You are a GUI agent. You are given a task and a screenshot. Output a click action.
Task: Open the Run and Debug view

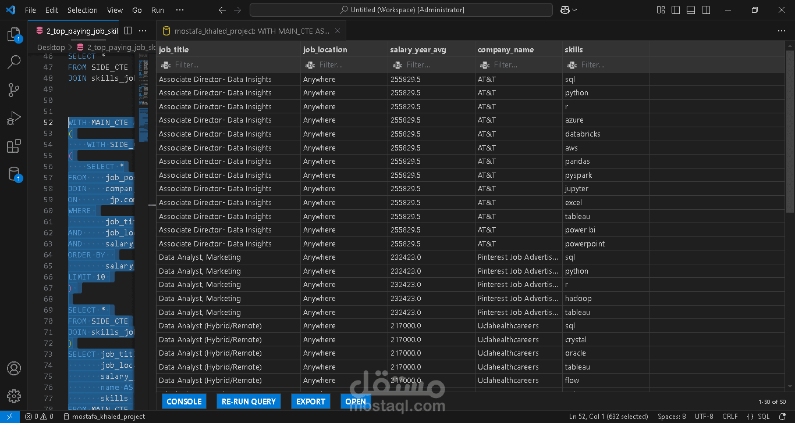pyautogui.click(x=14, y=119)
